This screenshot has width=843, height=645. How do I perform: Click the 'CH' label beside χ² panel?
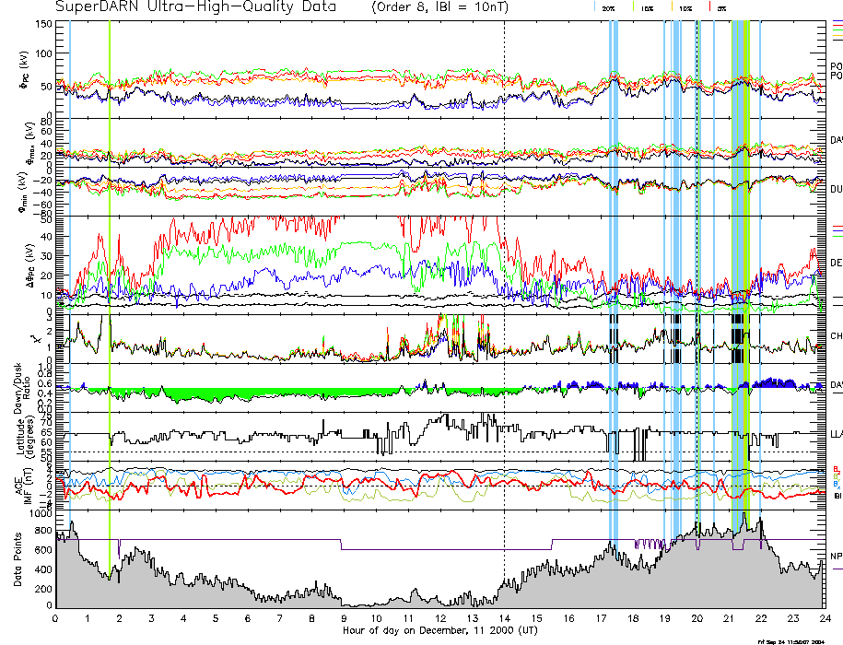pos(836,336)
